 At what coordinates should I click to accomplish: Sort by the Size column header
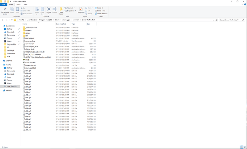click(x=88, y=24)
